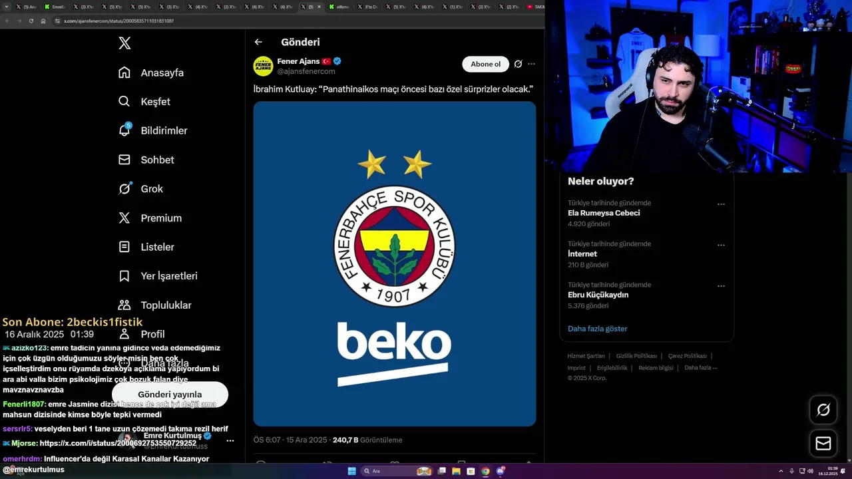Open more options for Ela Rumeysa Cebeci trend
This screenshot has height=479, width=852.
(x=721, y=204)
